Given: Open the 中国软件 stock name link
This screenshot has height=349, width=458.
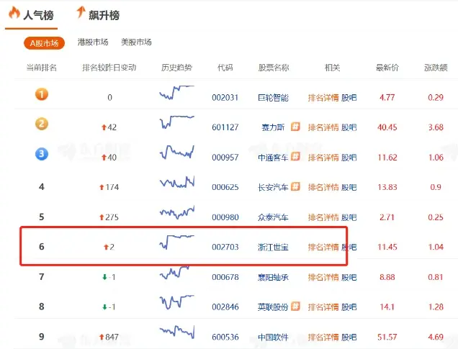Looking at the screenshot, I should click(x=273, y=337).
